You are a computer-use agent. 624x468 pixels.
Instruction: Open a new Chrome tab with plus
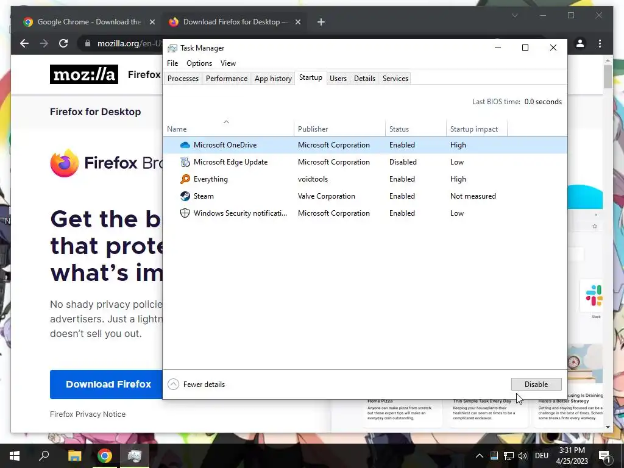tap(321, 22)
